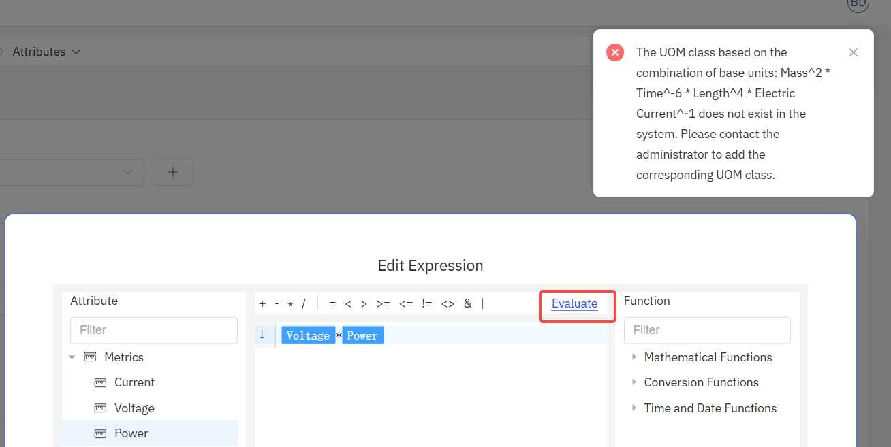Insert the greater-than-or-equal operator

[383, 303]
